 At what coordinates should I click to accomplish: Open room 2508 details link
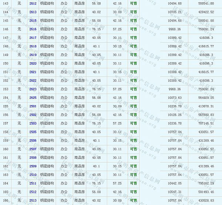[33, 158]
